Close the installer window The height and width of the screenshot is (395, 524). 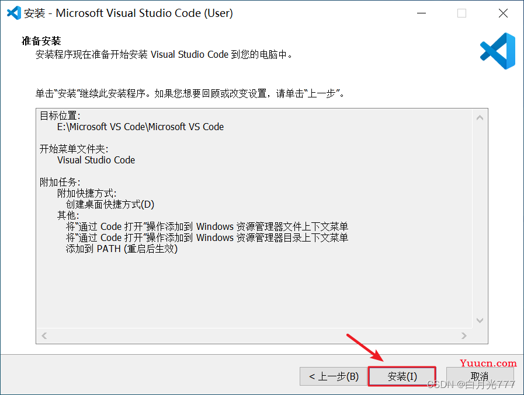[503, 13]
